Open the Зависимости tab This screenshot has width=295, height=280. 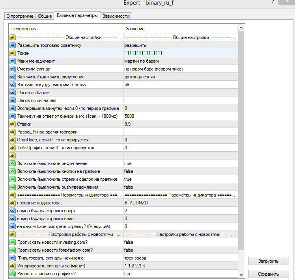coord(116,16)
